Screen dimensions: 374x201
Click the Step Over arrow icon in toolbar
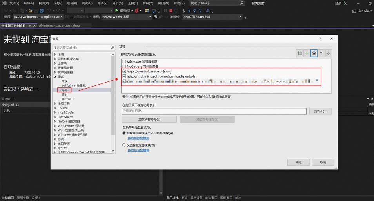pyautogui.click(x=194, y=11)
